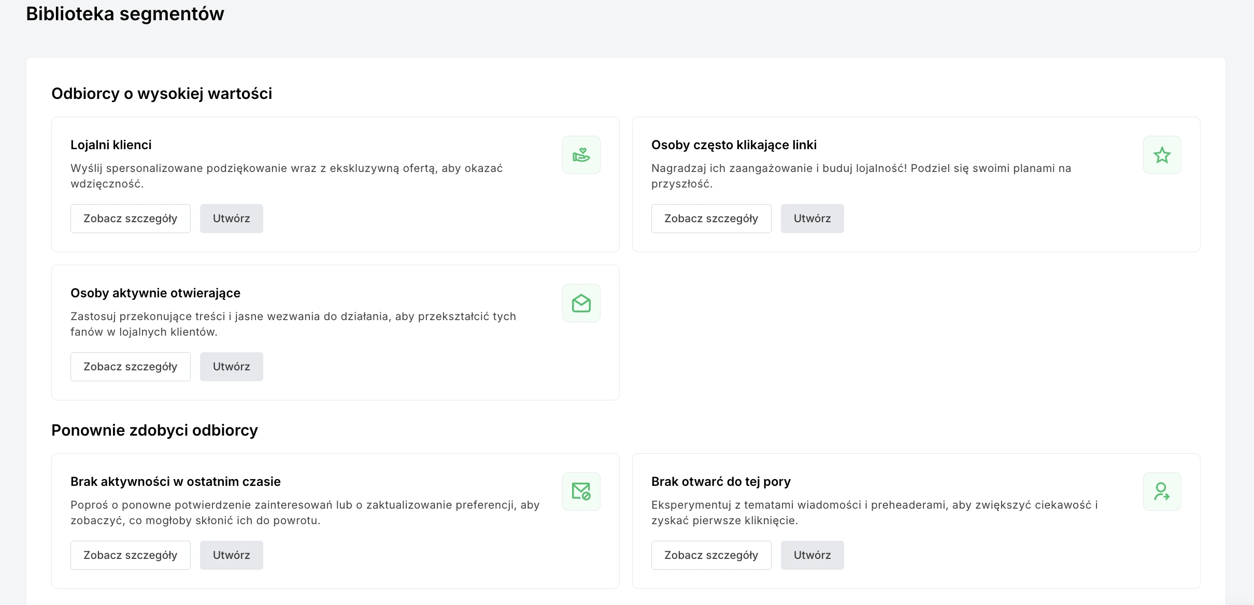Click the Odbiorcy o wysokiej wartości section heading
The image size is (1254, 605).
[162, 94]
